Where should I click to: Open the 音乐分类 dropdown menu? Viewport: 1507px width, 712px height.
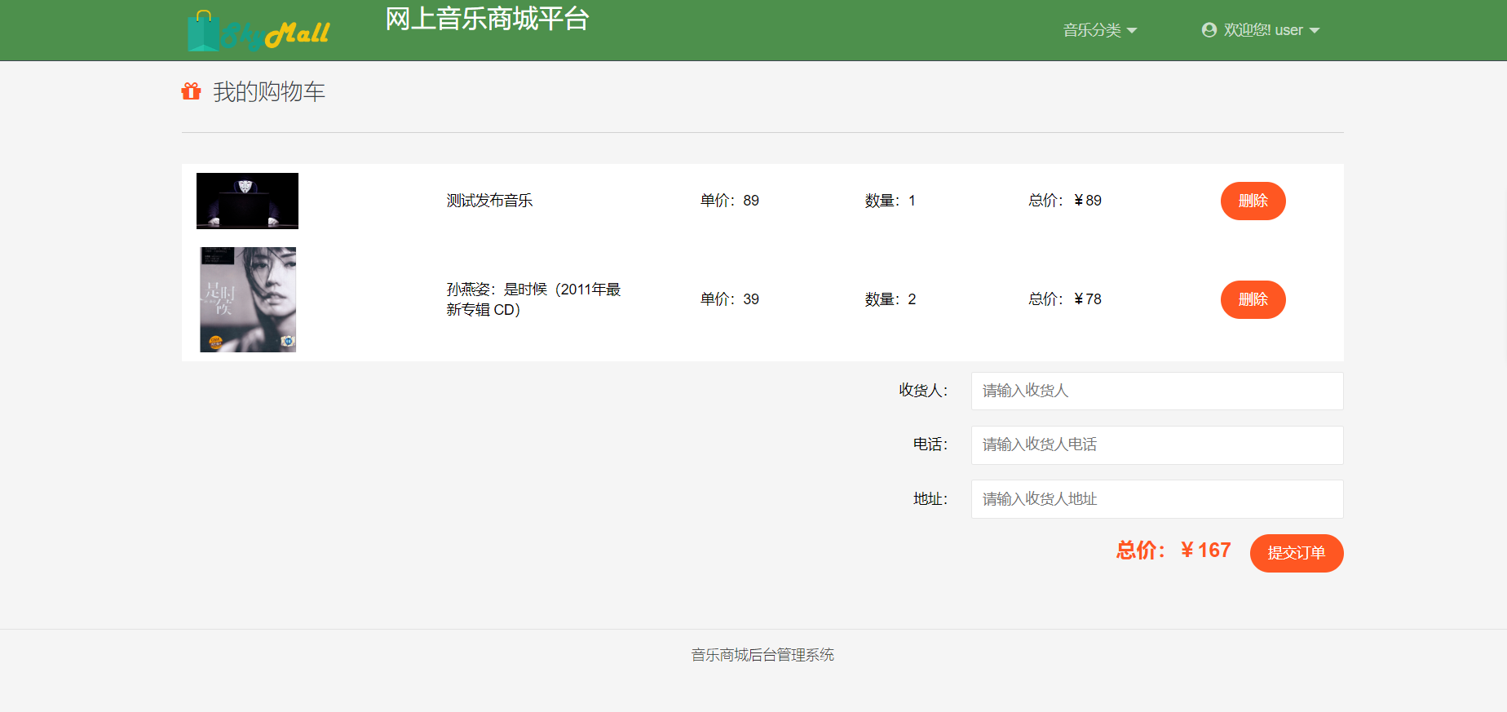coord(1099,30)
